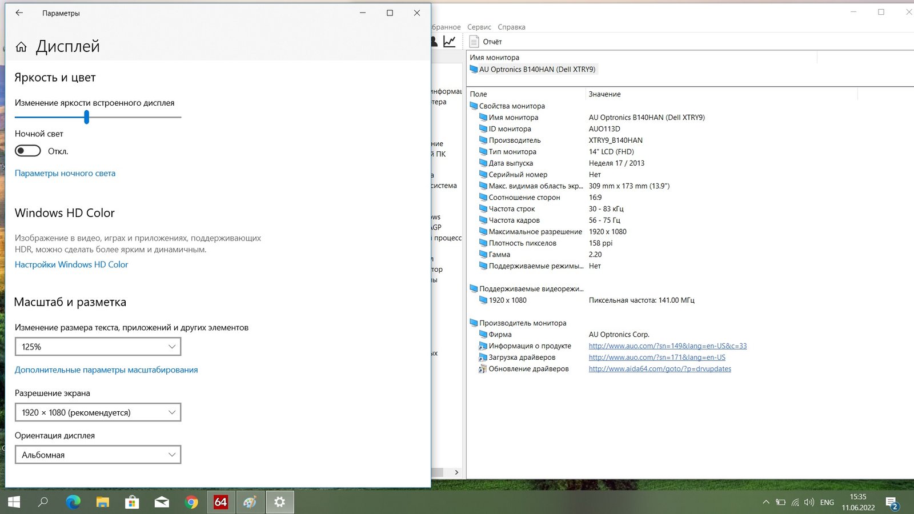Open the Windows Start menu
The width and height of the screenshot is (914, 514).
14,502
